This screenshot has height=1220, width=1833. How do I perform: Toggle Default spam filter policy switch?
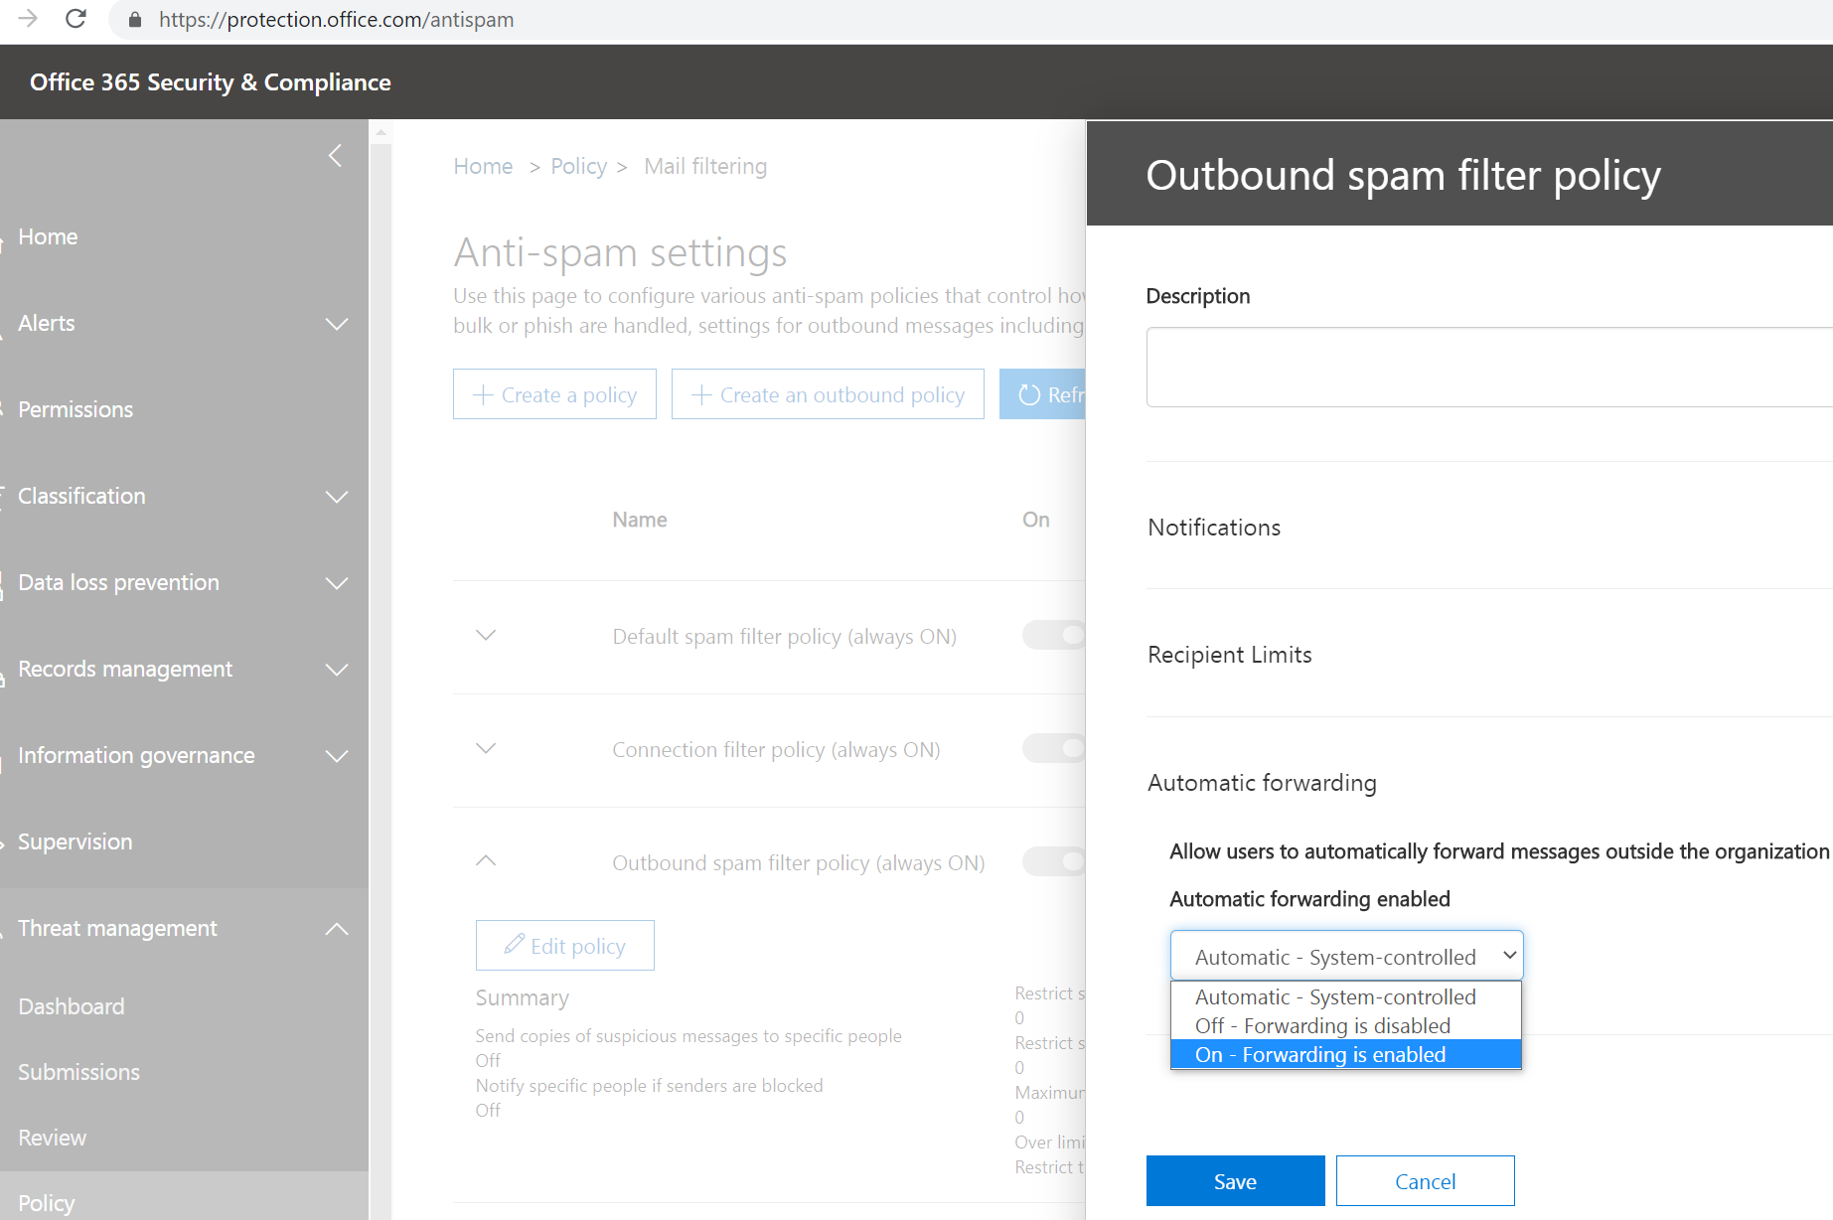(x=1054, y=635)
